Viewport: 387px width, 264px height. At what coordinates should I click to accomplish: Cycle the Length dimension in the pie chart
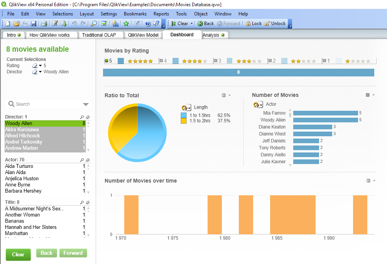(186, 108)
